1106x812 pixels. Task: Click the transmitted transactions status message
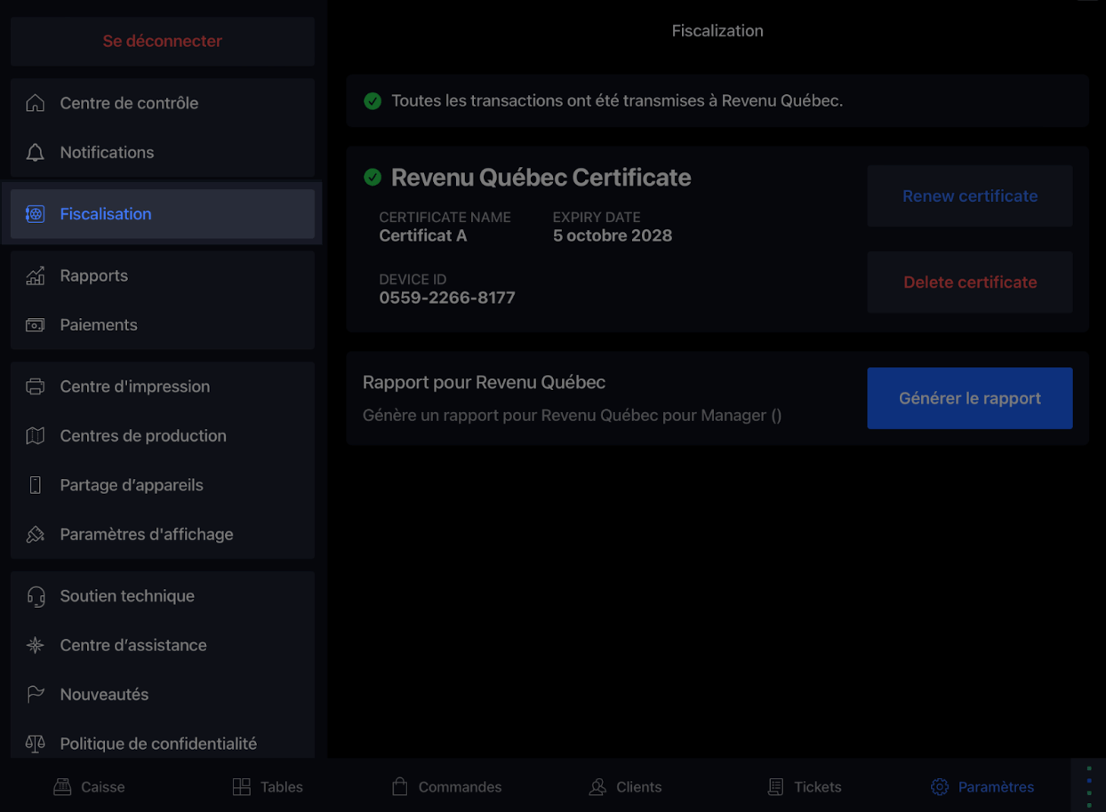coord(617,101)
